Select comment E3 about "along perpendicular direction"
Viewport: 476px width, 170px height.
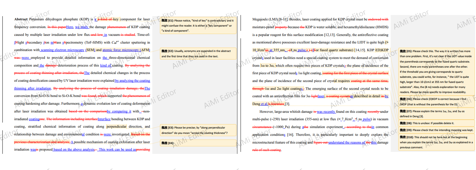point(198,130)
